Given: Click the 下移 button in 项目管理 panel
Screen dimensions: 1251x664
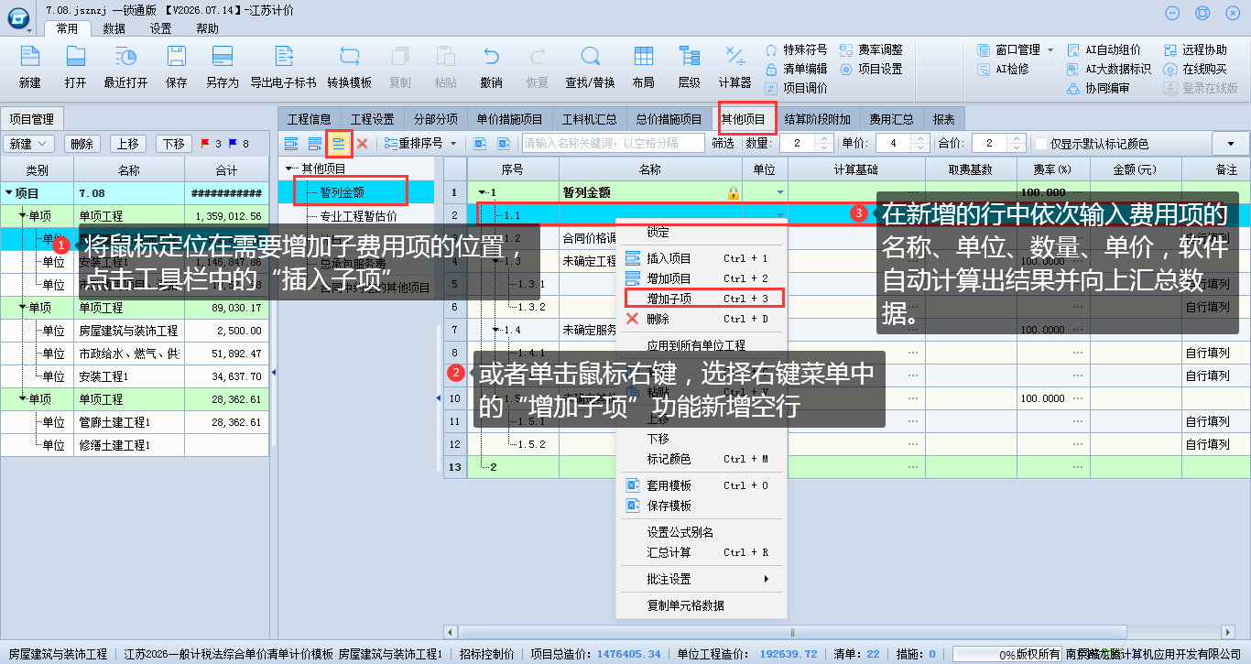Looking at the screenshot, I should (174, 144).
